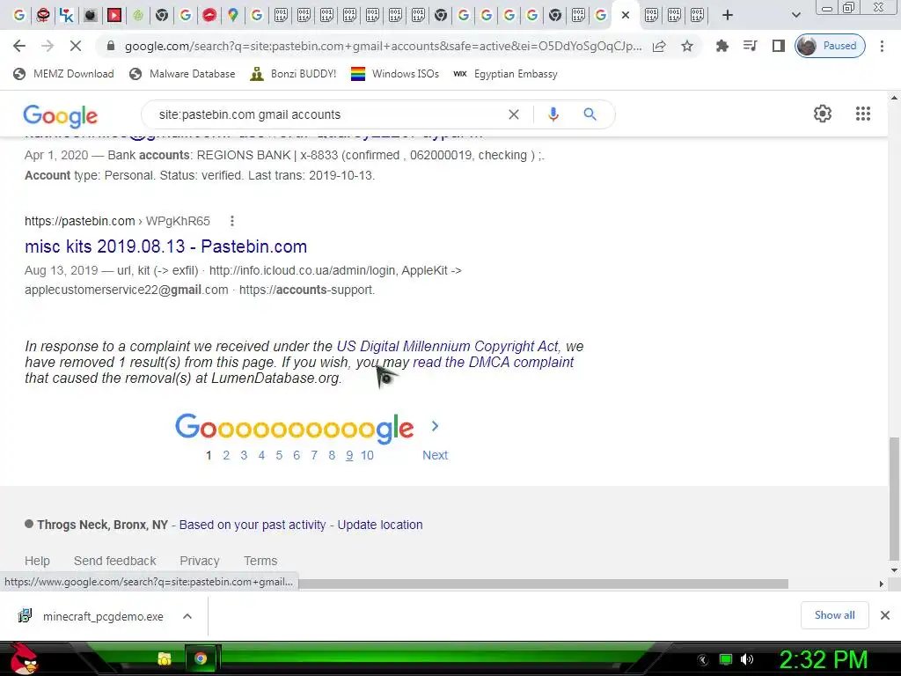Image resolution: width=901 pixels, height=676 pixels.
Task: Click the horizontal page scrollbar
Action: click(x=544, y=584)
